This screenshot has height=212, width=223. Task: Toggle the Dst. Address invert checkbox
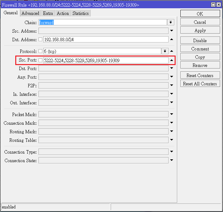coord(40,39)
